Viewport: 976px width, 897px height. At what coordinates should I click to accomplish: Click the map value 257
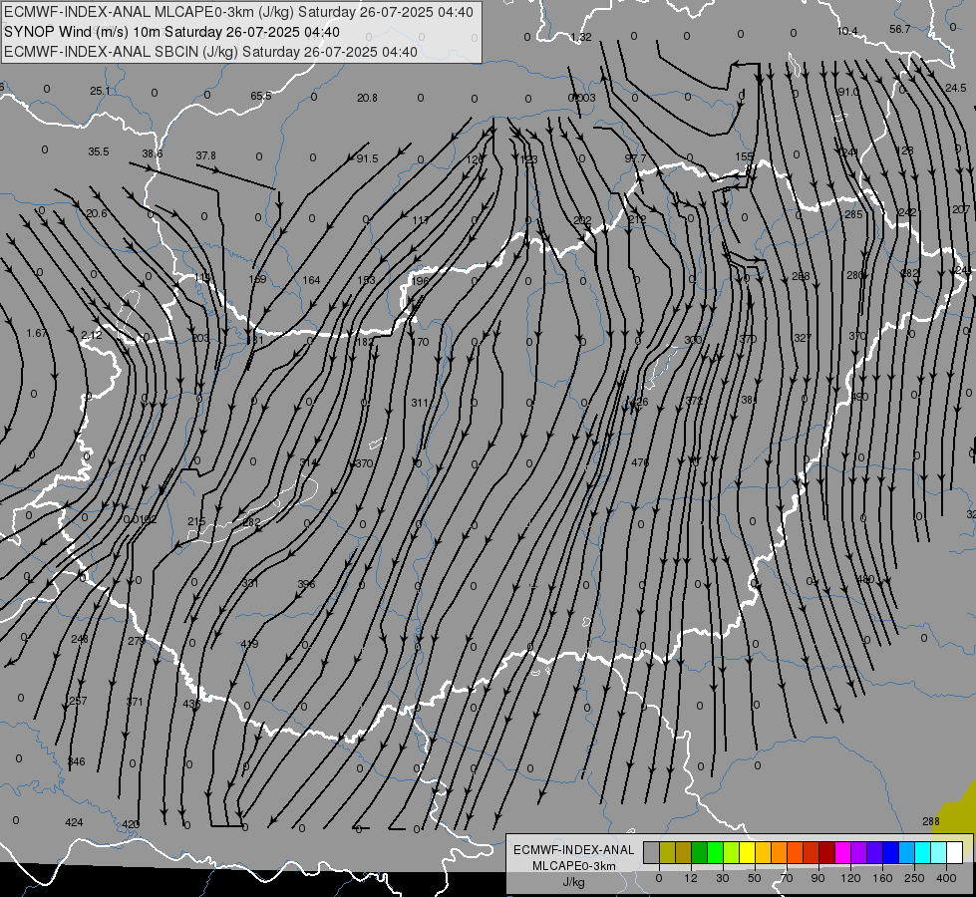[78, 701]
